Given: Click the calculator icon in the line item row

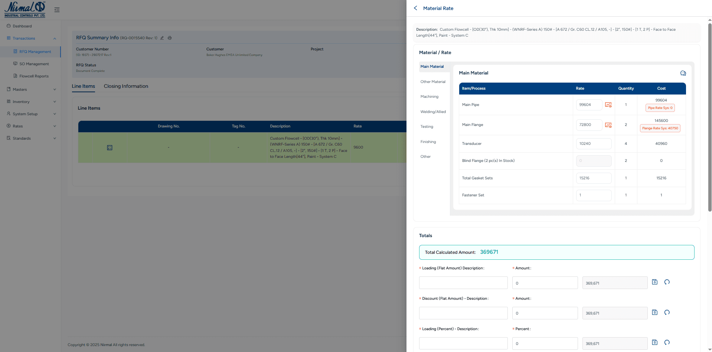Looking at the screenshot, I should tap(110, 147).
